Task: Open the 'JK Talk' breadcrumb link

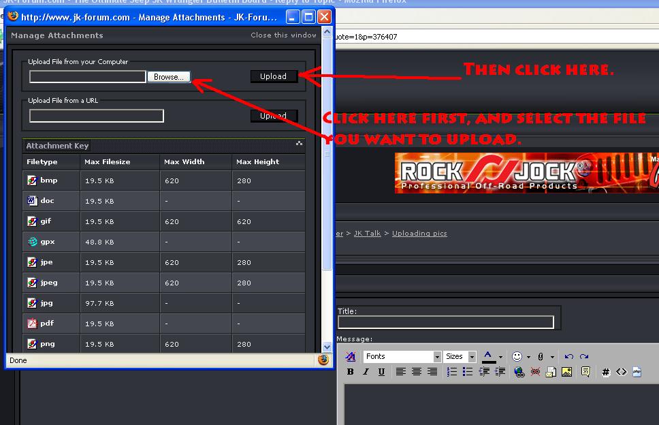Action: [367, 233]
